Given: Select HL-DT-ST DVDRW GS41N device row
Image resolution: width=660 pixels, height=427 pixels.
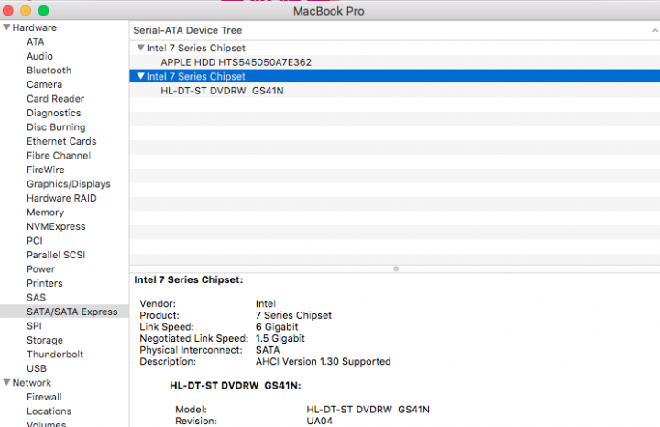Looking at the screenshot, I should point(395,91).
